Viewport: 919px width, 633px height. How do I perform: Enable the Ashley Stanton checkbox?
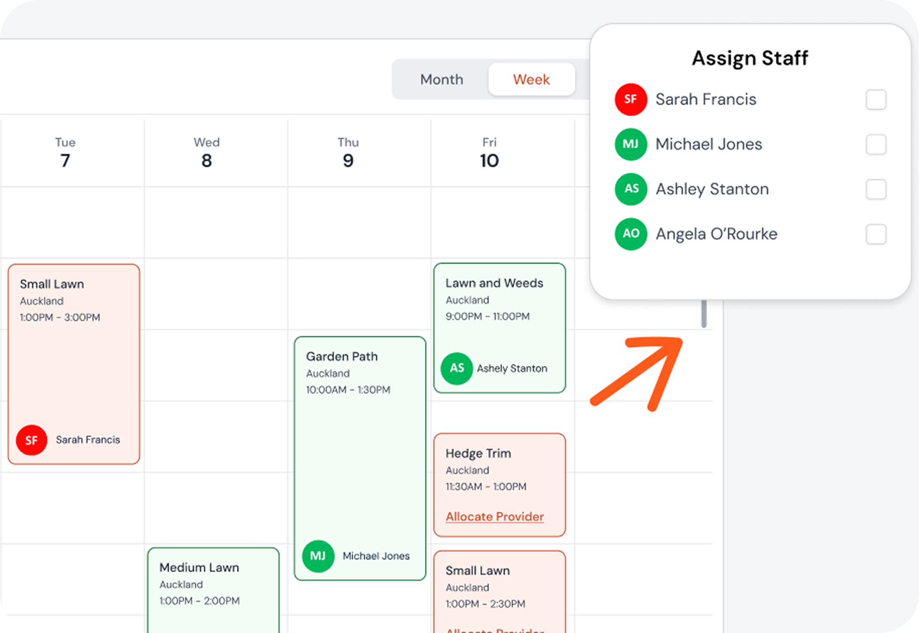875,190
